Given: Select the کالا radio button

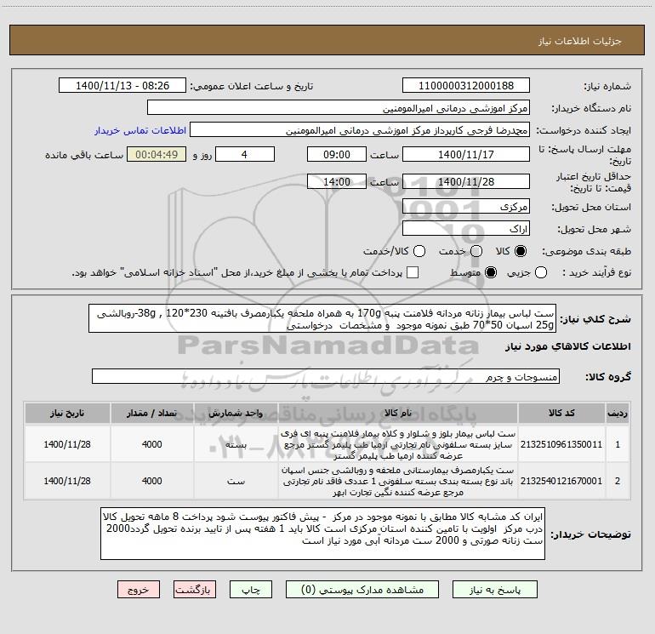Looking at the screenshot, I should 521,251.
